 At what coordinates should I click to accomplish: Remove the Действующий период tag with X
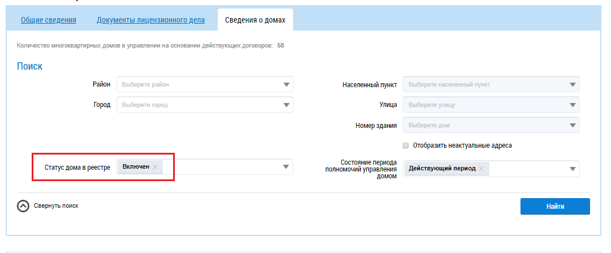point(481,169)
